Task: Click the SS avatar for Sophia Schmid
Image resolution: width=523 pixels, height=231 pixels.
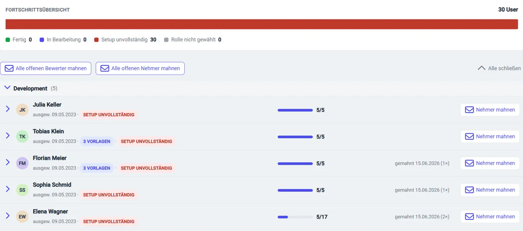Action: click(22, 190)
